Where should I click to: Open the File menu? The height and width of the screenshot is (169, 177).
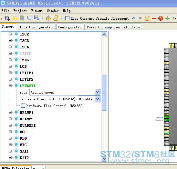pyautogui.click(x=5, y=11)
